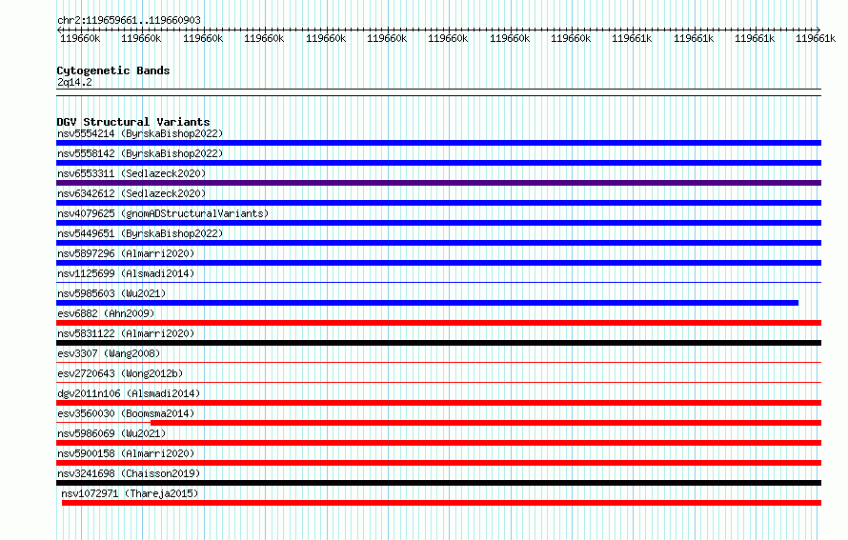This screenshot has height=540, width=848.
Task: Click the blue bar of nsv5558142
Action: point(438,163)
